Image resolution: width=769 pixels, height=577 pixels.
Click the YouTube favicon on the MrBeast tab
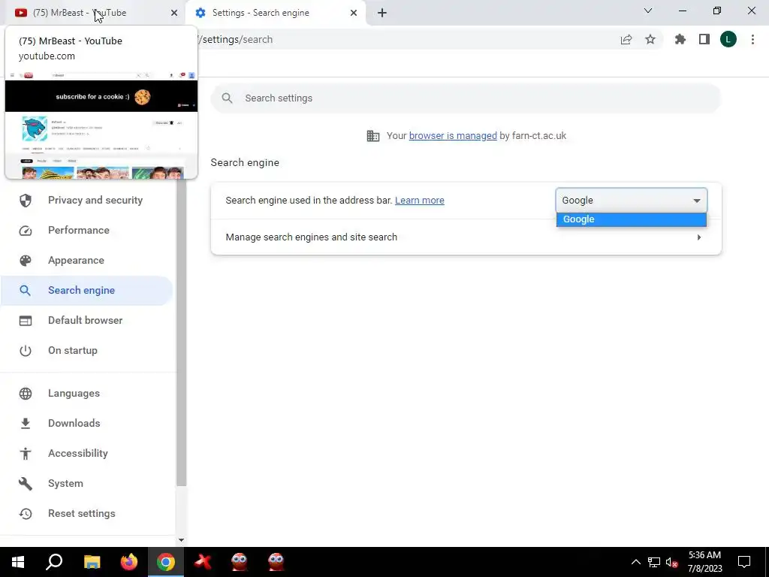click(x=20, y=13)
